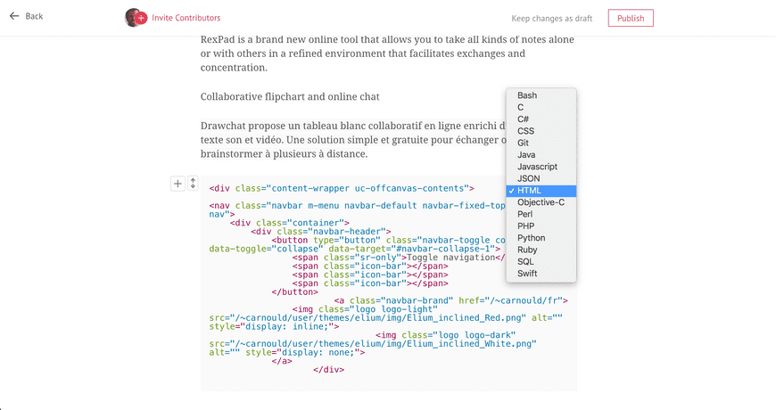
Task: Click the paragraph starting 'RexPad is a brand new'
Action: (387, 53)
